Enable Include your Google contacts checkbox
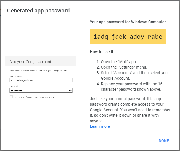This screenshot has width=180, height=151. point(11,97)
